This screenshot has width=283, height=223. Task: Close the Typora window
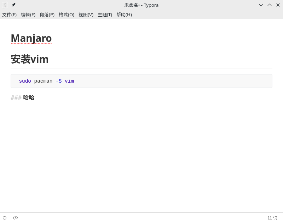(x=278, y=5)
